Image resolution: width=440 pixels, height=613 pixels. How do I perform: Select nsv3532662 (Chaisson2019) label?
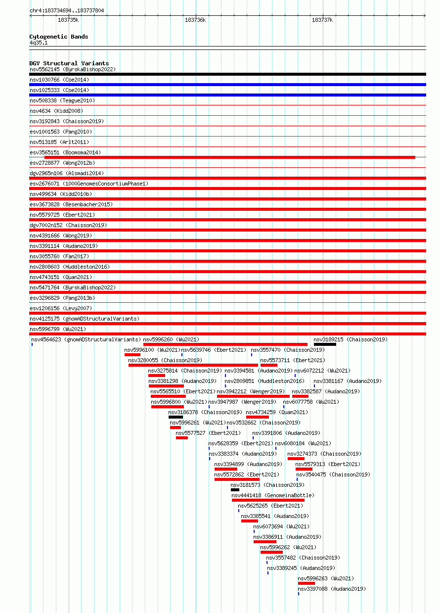click(264, 423)
